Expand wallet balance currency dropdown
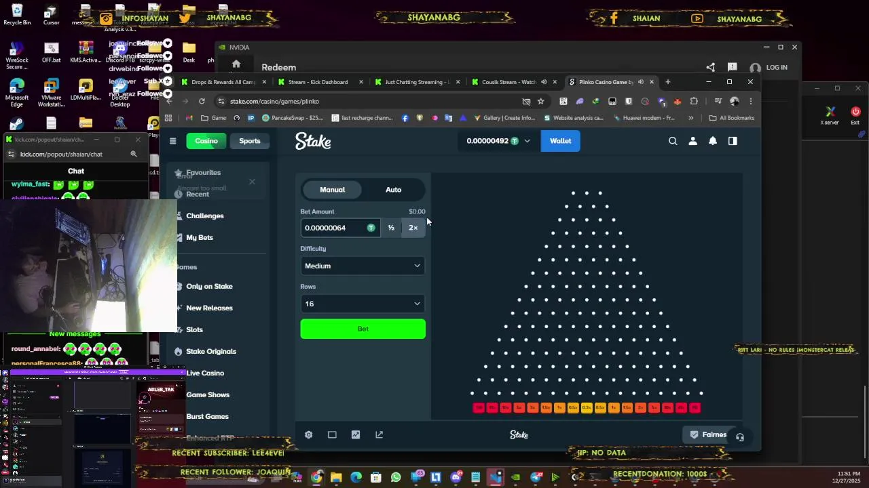Screen dimensions: 869x488 click(527, 141)
